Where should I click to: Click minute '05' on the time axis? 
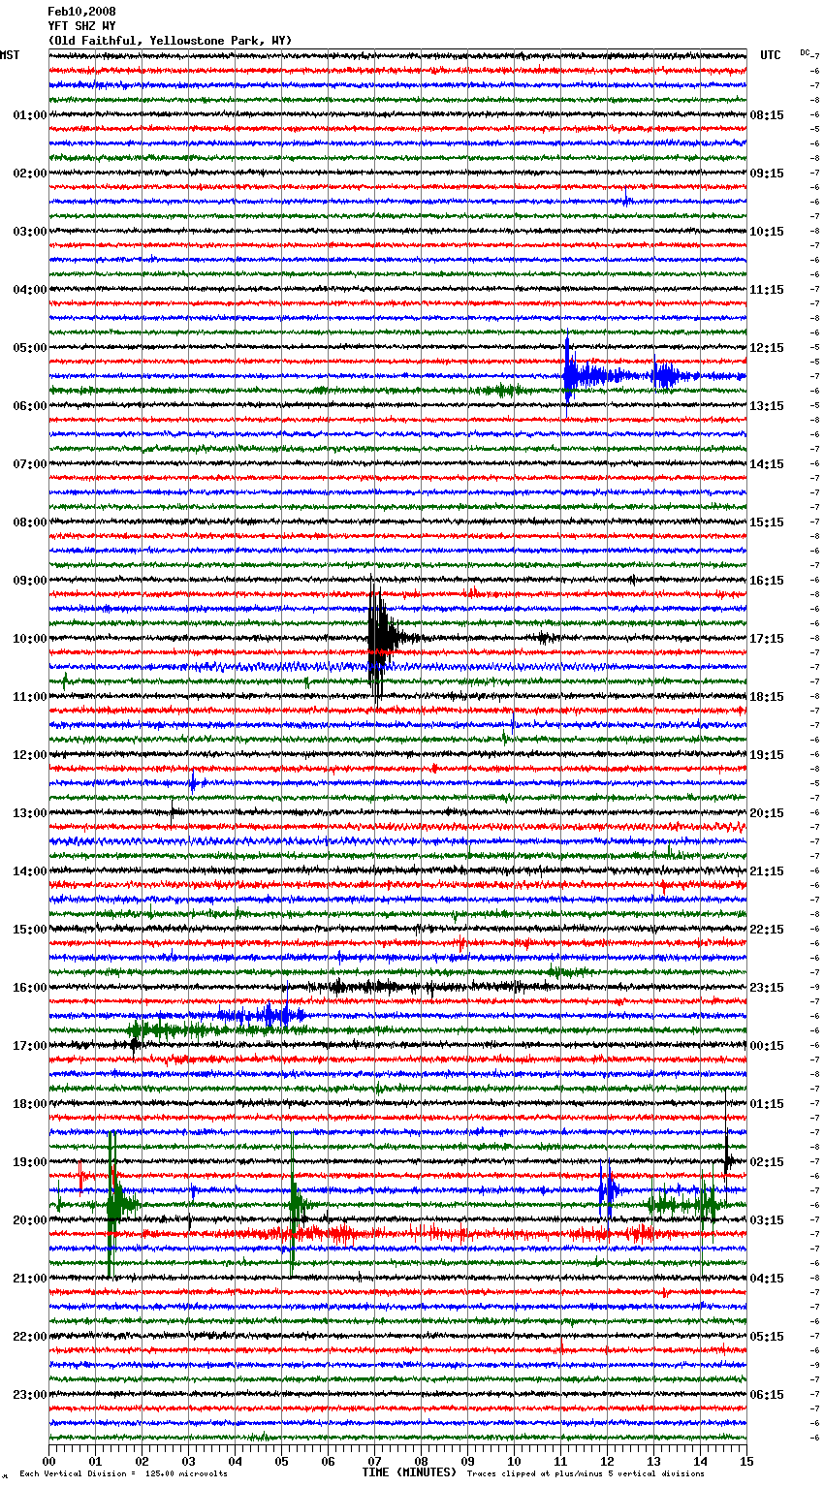pos(282,1462)
